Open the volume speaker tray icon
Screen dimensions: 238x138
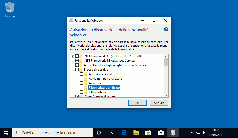pos(204,133)
